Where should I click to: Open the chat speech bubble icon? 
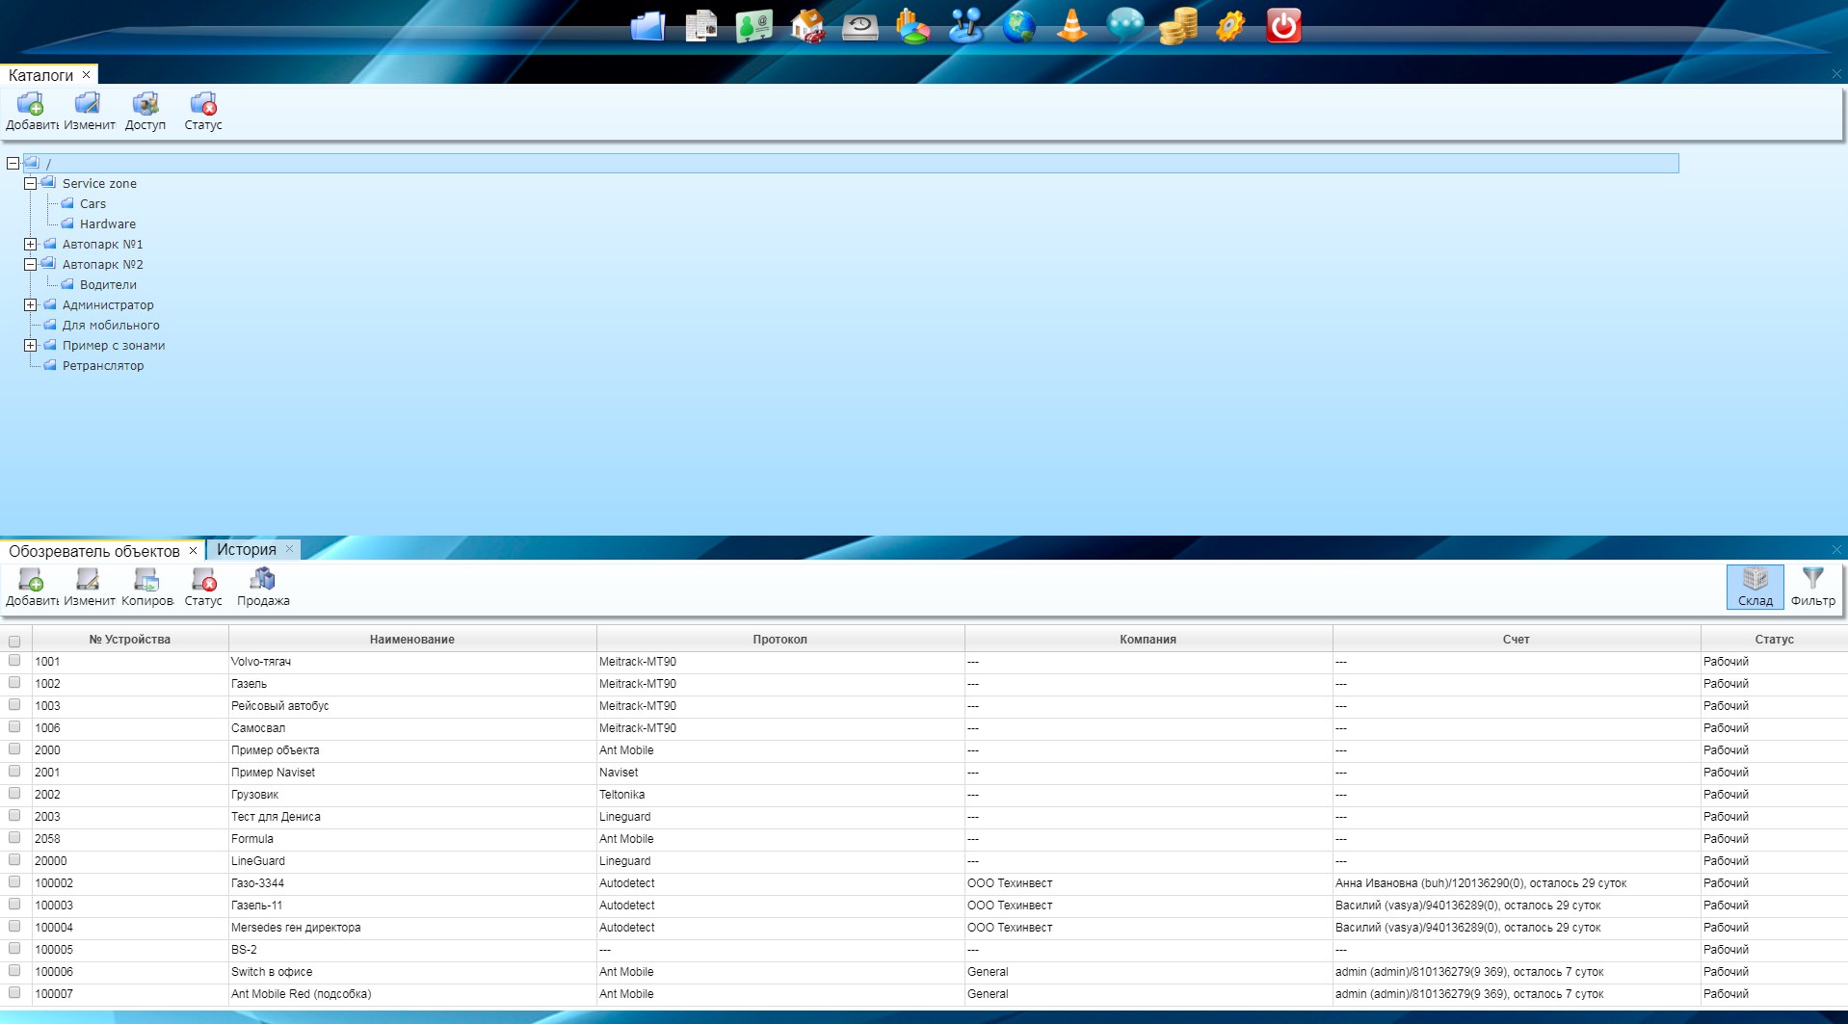[x=1124, y=26]
